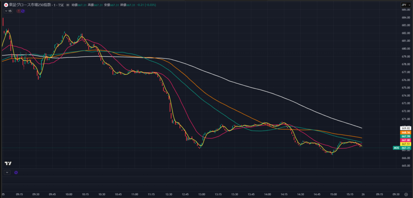The image size is (413, 198).
Task: Click the 680.00 price scale label
Action: coord(405,49)
